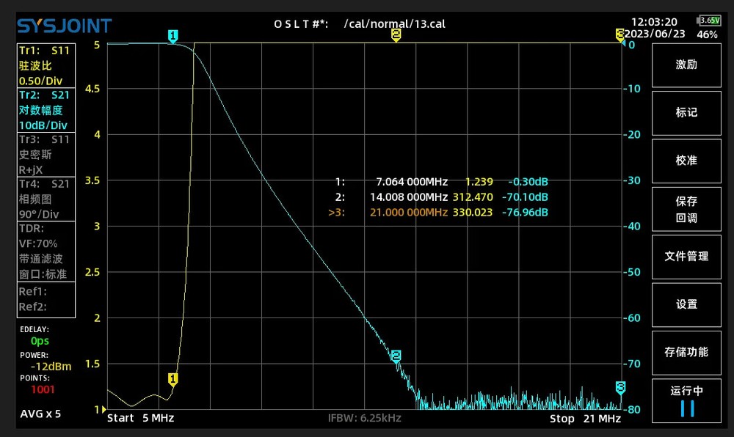Image resolution: width=734 pixels, height=437 pixels.
Task: Click the 46% battery percentage
Action: pos(707,34)
